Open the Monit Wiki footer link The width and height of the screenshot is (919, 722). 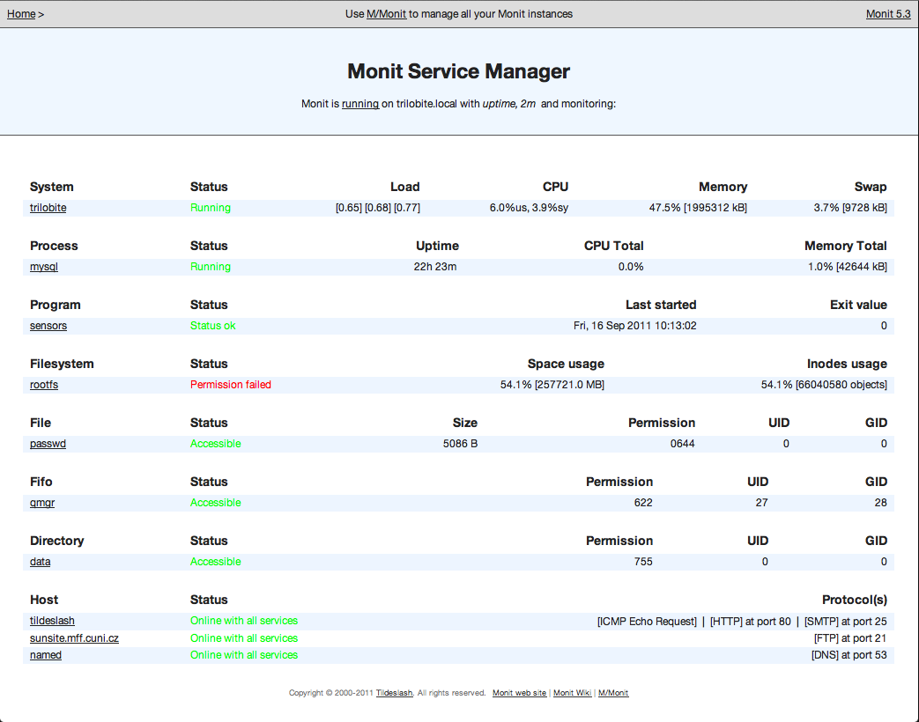pyautogui.click(x=572, y=693)
